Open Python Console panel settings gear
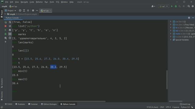195x109 pixels. pyautogui.click(x=189, y=18)
